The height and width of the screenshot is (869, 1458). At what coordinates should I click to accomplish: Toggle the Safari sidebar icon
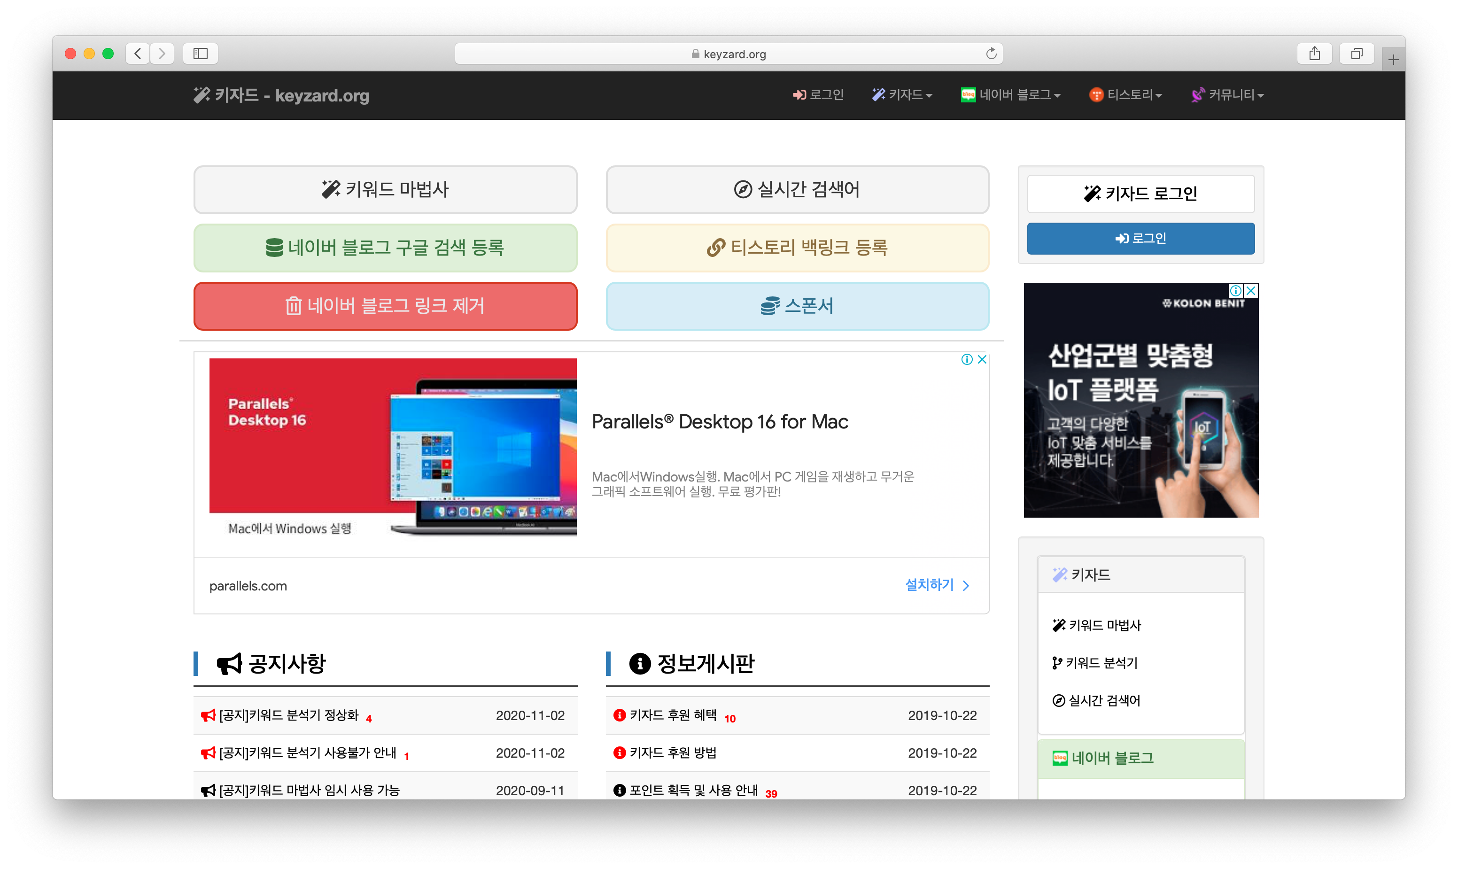pos(200,54)
